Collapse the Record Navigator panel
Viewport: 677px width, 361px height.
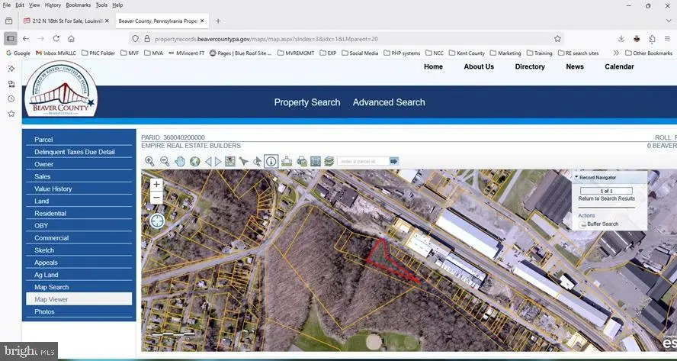coord(576,177)
